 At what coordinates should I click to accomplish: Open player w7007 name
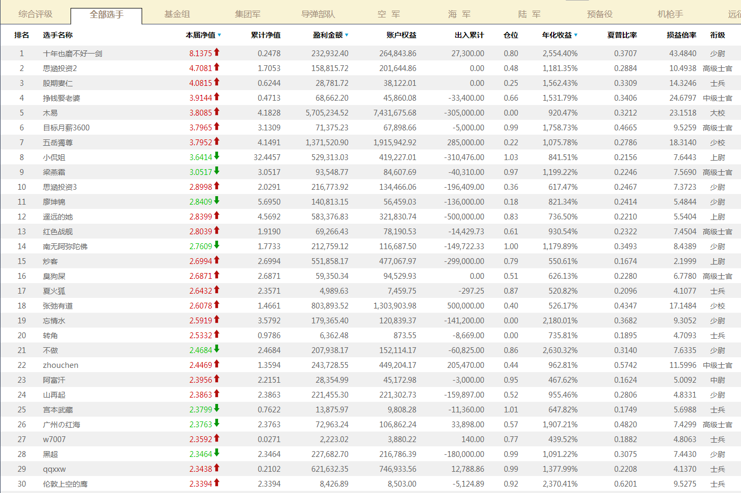tap(54, 439)
